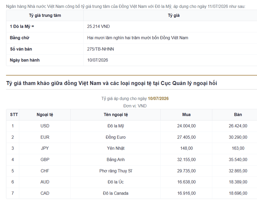The image size is (257, 200).
Task: Select the USD currency code cell
Action: [x=45, y=126]
